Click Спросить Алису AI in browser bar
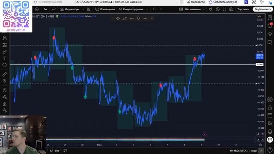Screen dimensions: 274x154 tap(223, 2)
